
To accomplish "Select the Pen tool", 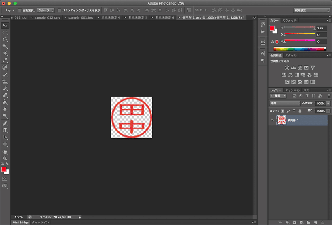I will coord(5,123).
